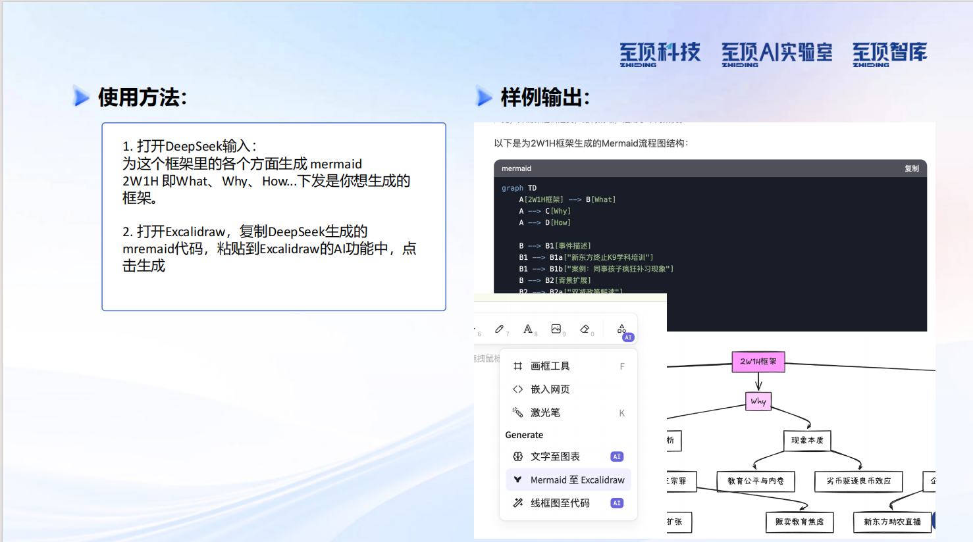
Task: Click the embed code brackets icon beside 嵌入网页
Action: [518, 389]
